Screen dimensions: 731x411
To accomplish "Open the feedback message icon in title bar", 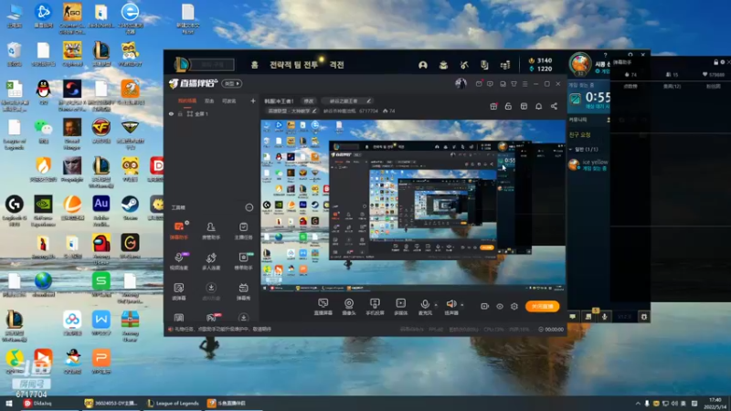I will tap(490, 84).
